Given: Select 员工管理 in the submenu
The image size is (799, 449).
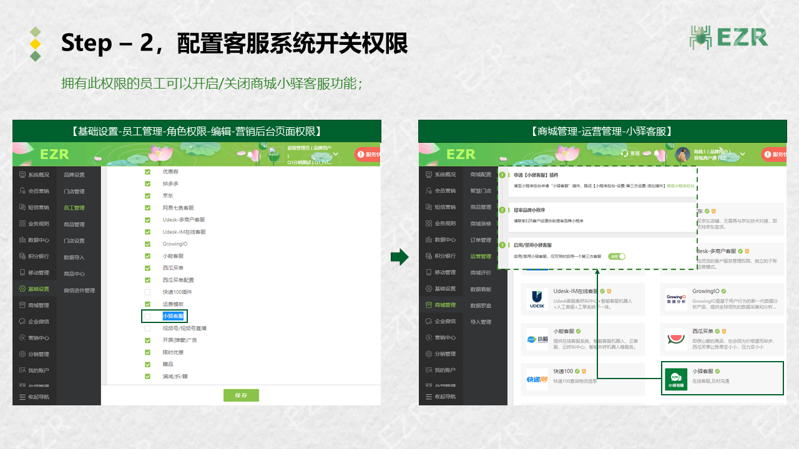Looking at the screenshot, I should [x=74, y=208].
